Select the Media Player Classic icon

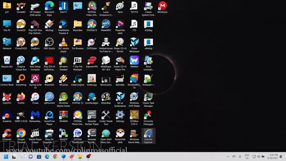point(35,136)
